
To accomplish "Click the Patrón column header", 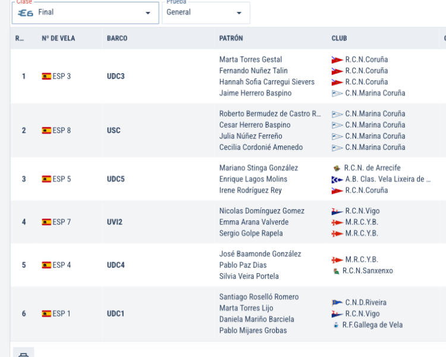I will [x=231, y=39].
